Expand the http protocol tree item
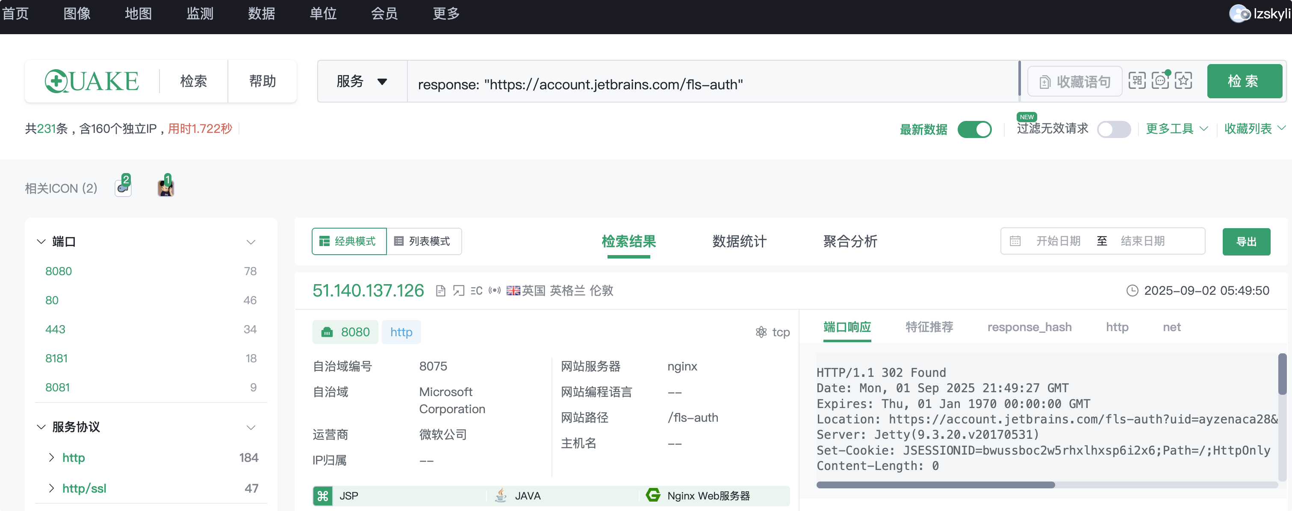 tap(51, 457)
